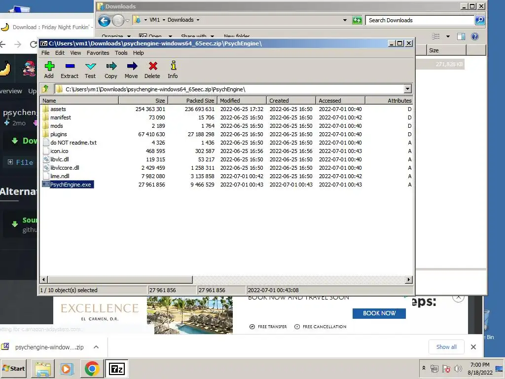This screenshot has height=379, width=505.
Task: Click the Extract toolbar icon
Action: coord(70,70)
